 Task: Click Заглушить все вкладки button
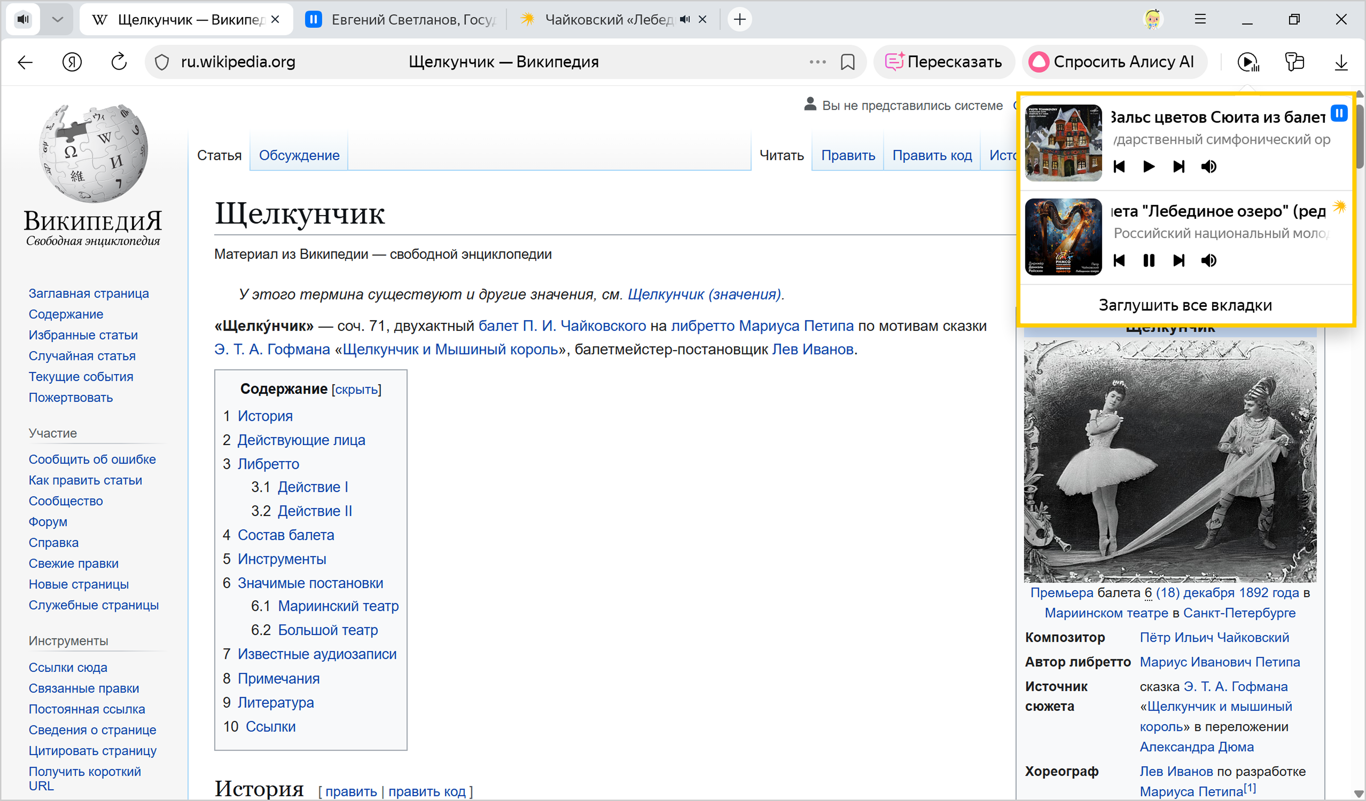[1185, 305]
